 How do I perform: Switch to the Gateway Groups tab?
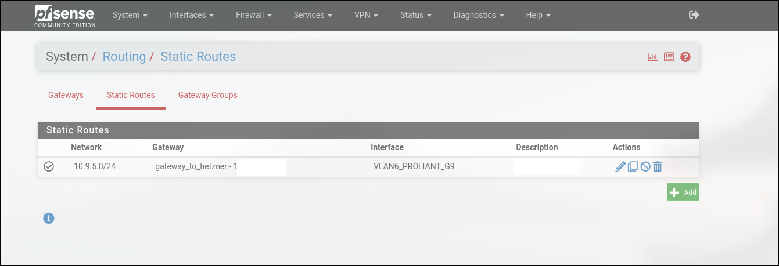pos(207,95)
